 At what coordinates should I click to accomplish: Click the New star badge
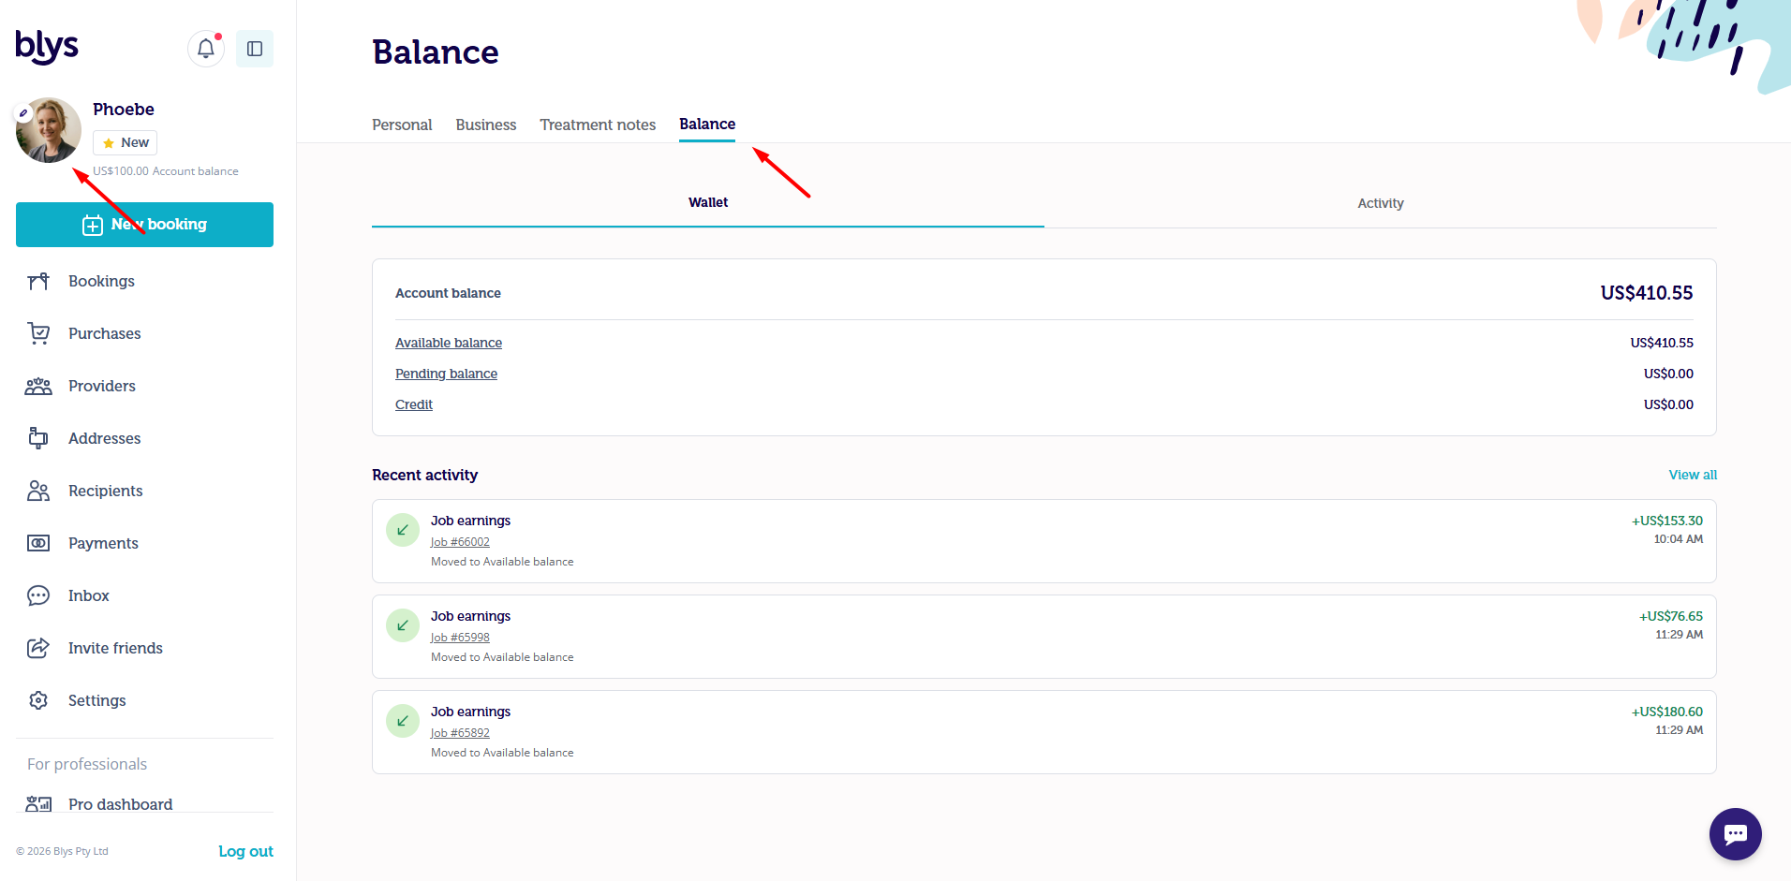coord(125,142)
